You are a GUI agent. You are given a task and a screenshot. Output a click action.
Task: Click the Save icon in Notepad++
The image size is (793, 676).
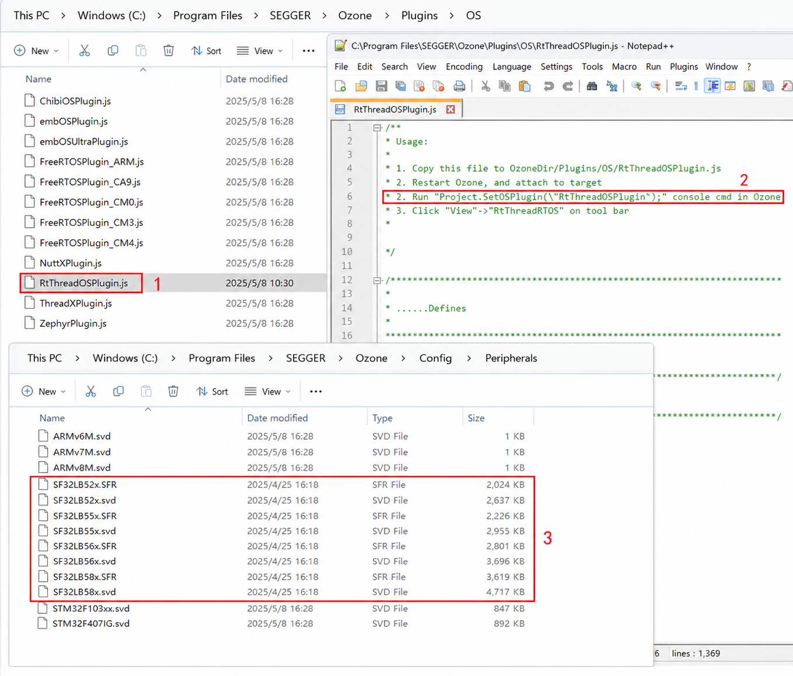coord(381,86)
